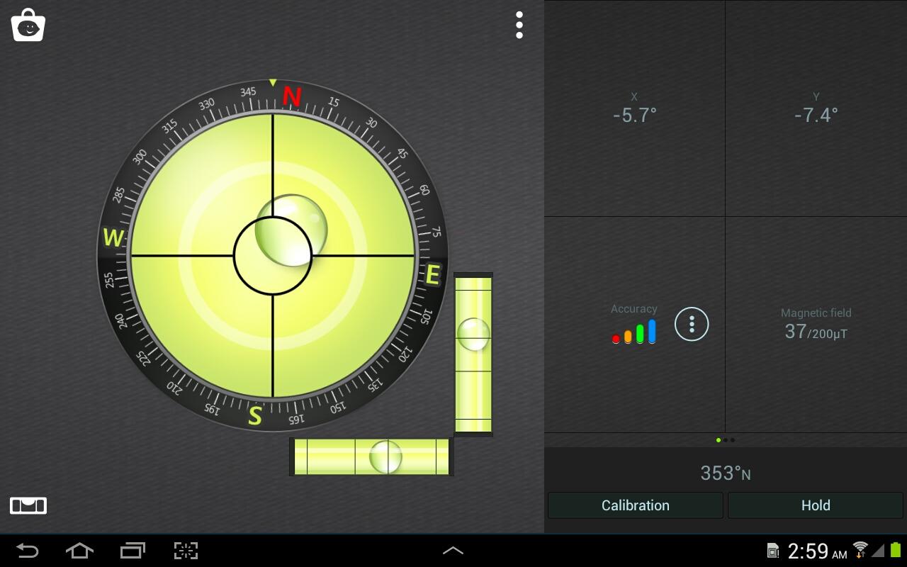Tap the horizontal bubble level bar
Viewport: 907px width, 567px height.
click(371, 456)
